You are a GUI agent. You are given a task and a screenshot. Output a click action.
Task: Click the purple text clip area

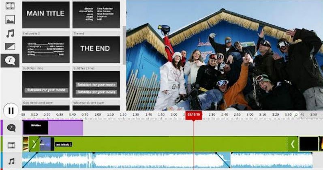click(66, 128)
